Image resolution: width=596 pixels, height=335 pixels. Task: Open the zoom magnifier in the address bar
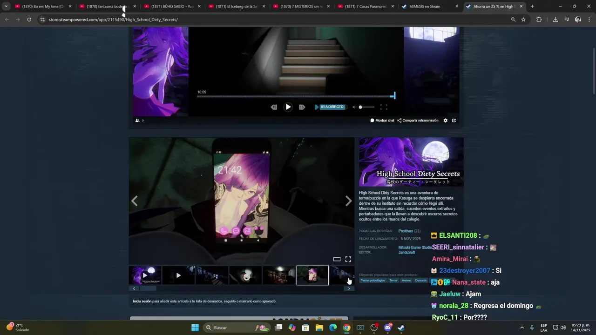(513, 20)
